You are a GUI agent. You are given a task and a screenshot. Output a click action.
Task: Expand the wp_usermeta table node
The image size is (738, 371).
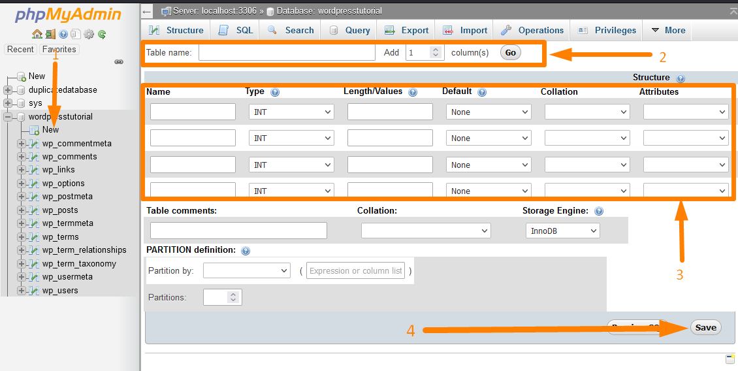point(21,278)
